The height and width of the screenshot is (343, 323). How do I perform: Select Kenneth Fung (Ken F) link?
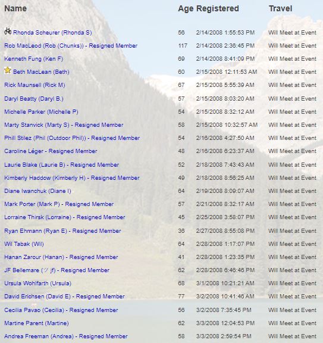coord(34,59)
